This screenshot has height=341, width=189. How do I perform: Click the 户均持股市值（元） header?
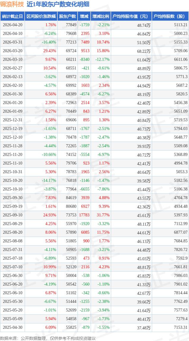[x=131, y=16]
